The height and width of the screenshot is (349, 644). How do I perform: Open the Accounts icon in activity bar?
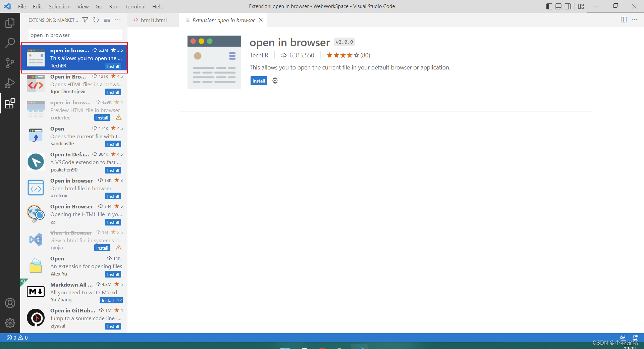10,303
